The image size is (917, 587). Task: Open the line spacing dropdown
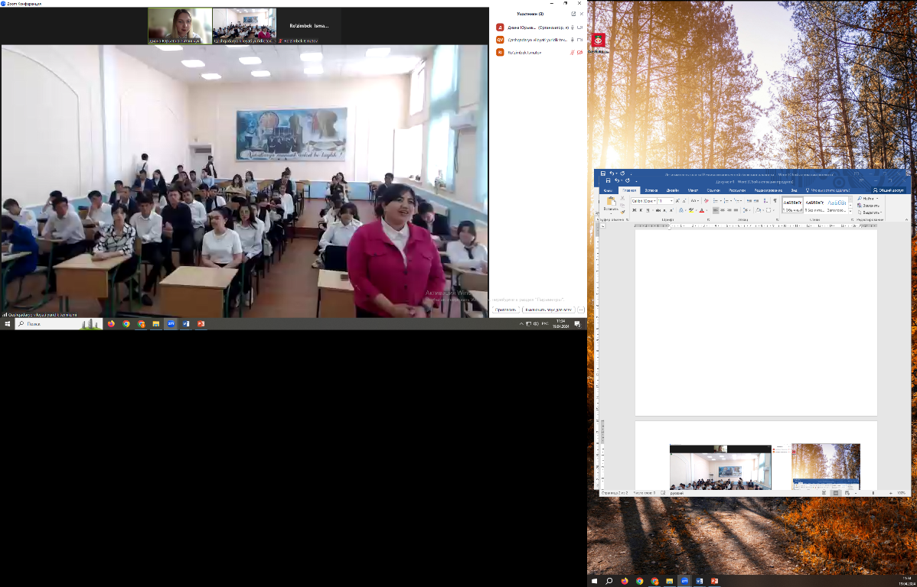click(748, 210)
